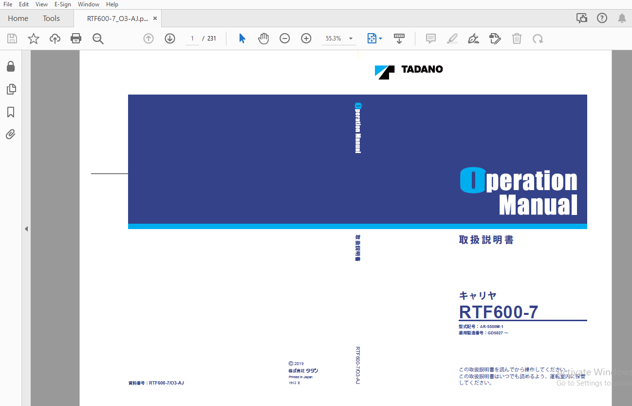Viewport: 632px width, 406px height.
Task: Print the document with the printer icon
Action: 76,39
